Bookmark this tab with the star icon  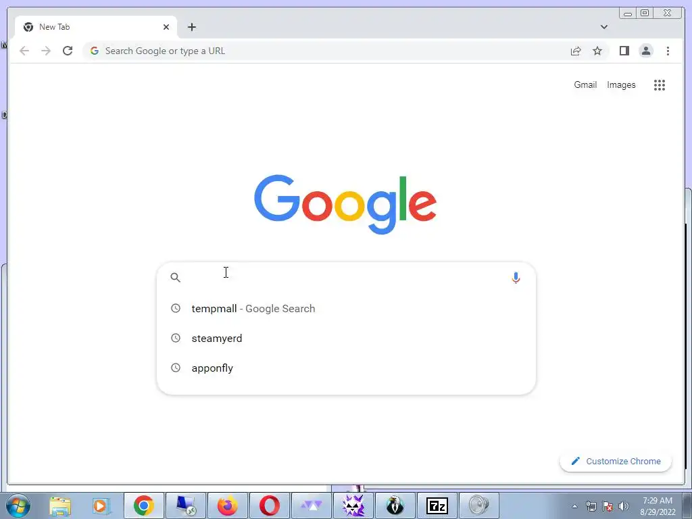coord(597,51)
